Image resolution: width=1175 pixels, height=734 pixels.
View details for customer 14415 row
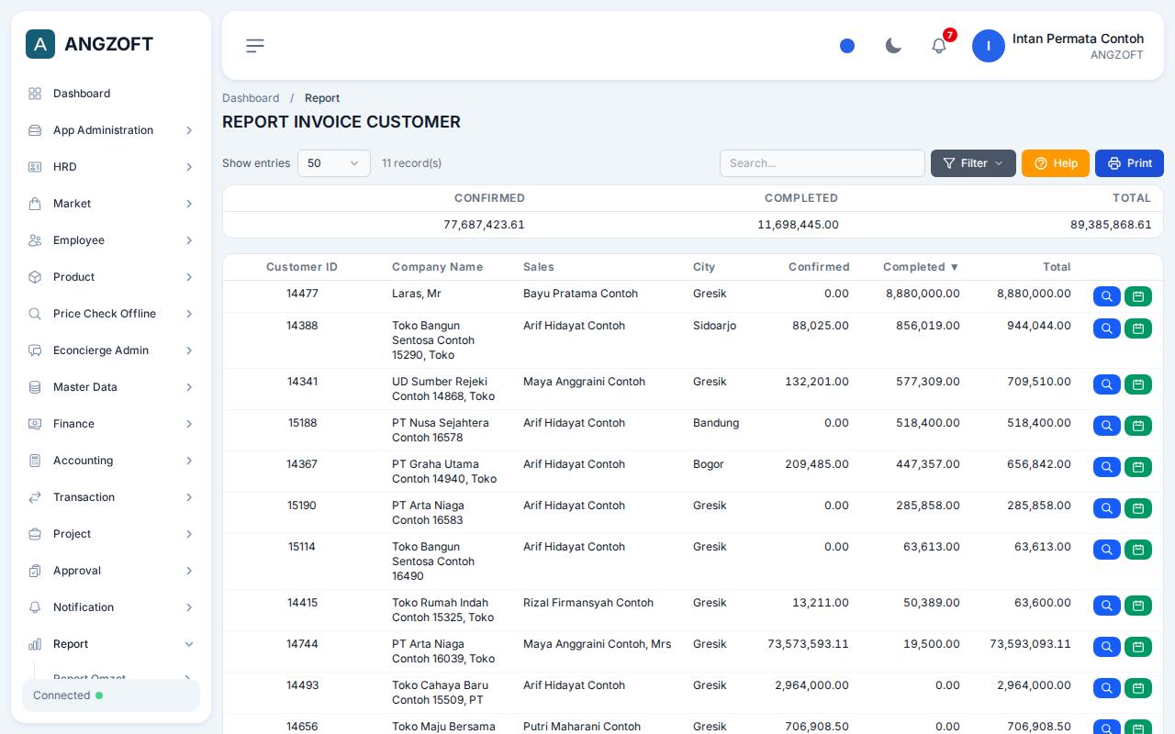pos(1107,606)
